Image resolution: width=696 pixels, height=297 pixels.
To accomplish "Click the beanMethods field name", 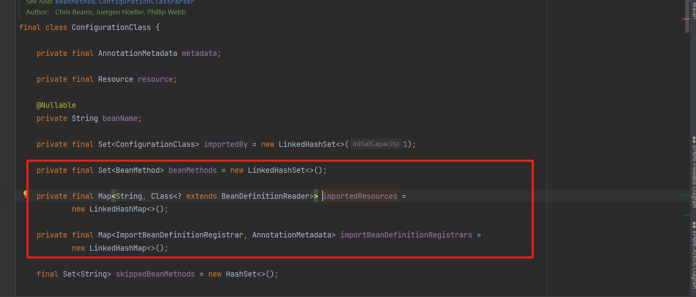I will coord(193,170).
